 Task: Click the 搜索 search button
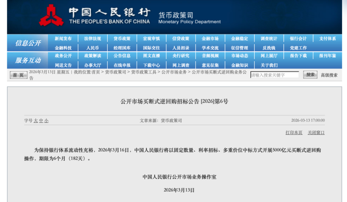[310, 75]
